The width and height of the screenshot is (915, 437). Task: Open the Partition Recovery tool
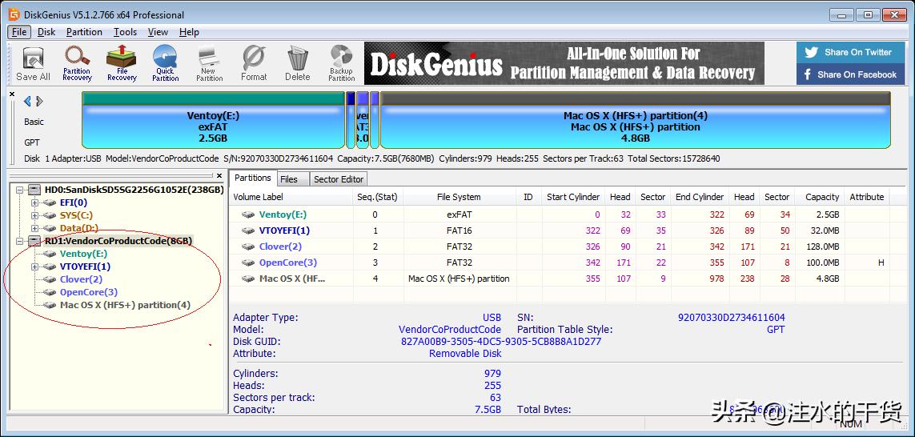[x=77, y=63]
